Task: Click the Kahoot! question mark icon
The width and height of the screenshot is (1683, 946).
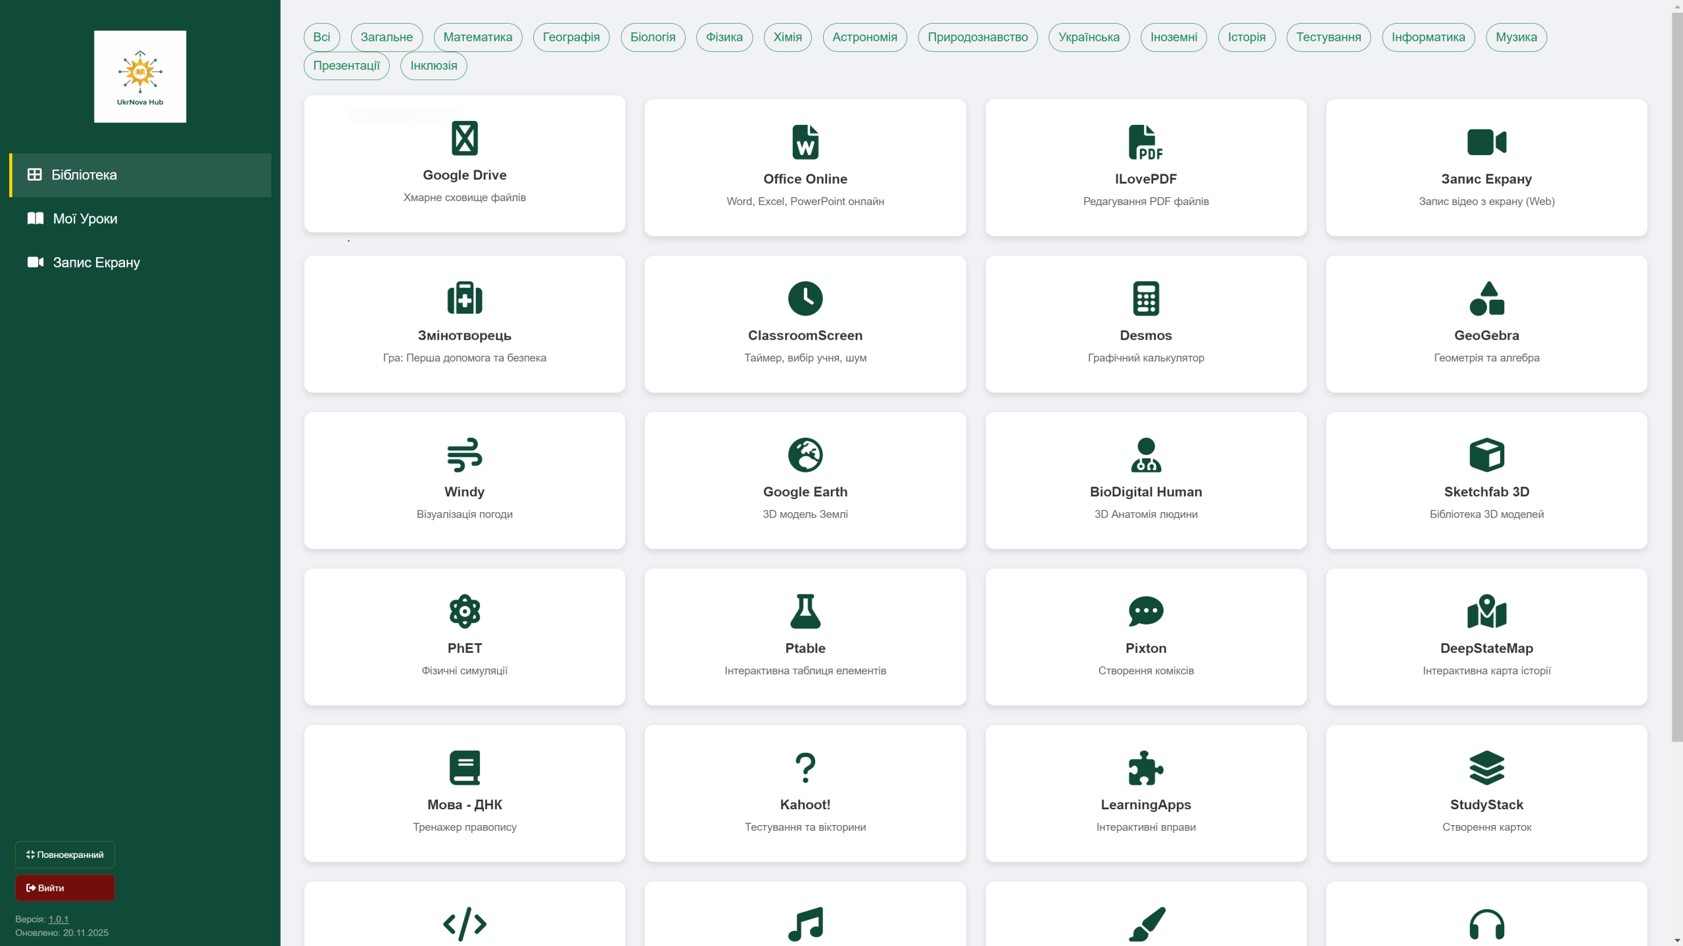Action: (x=805, y=768)
